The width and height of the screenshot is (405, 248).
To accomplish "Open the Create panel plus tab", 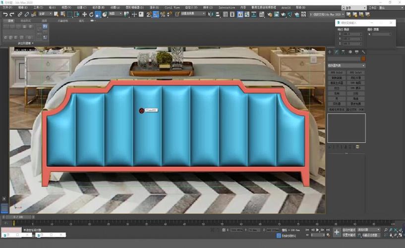I will (330, 52).
